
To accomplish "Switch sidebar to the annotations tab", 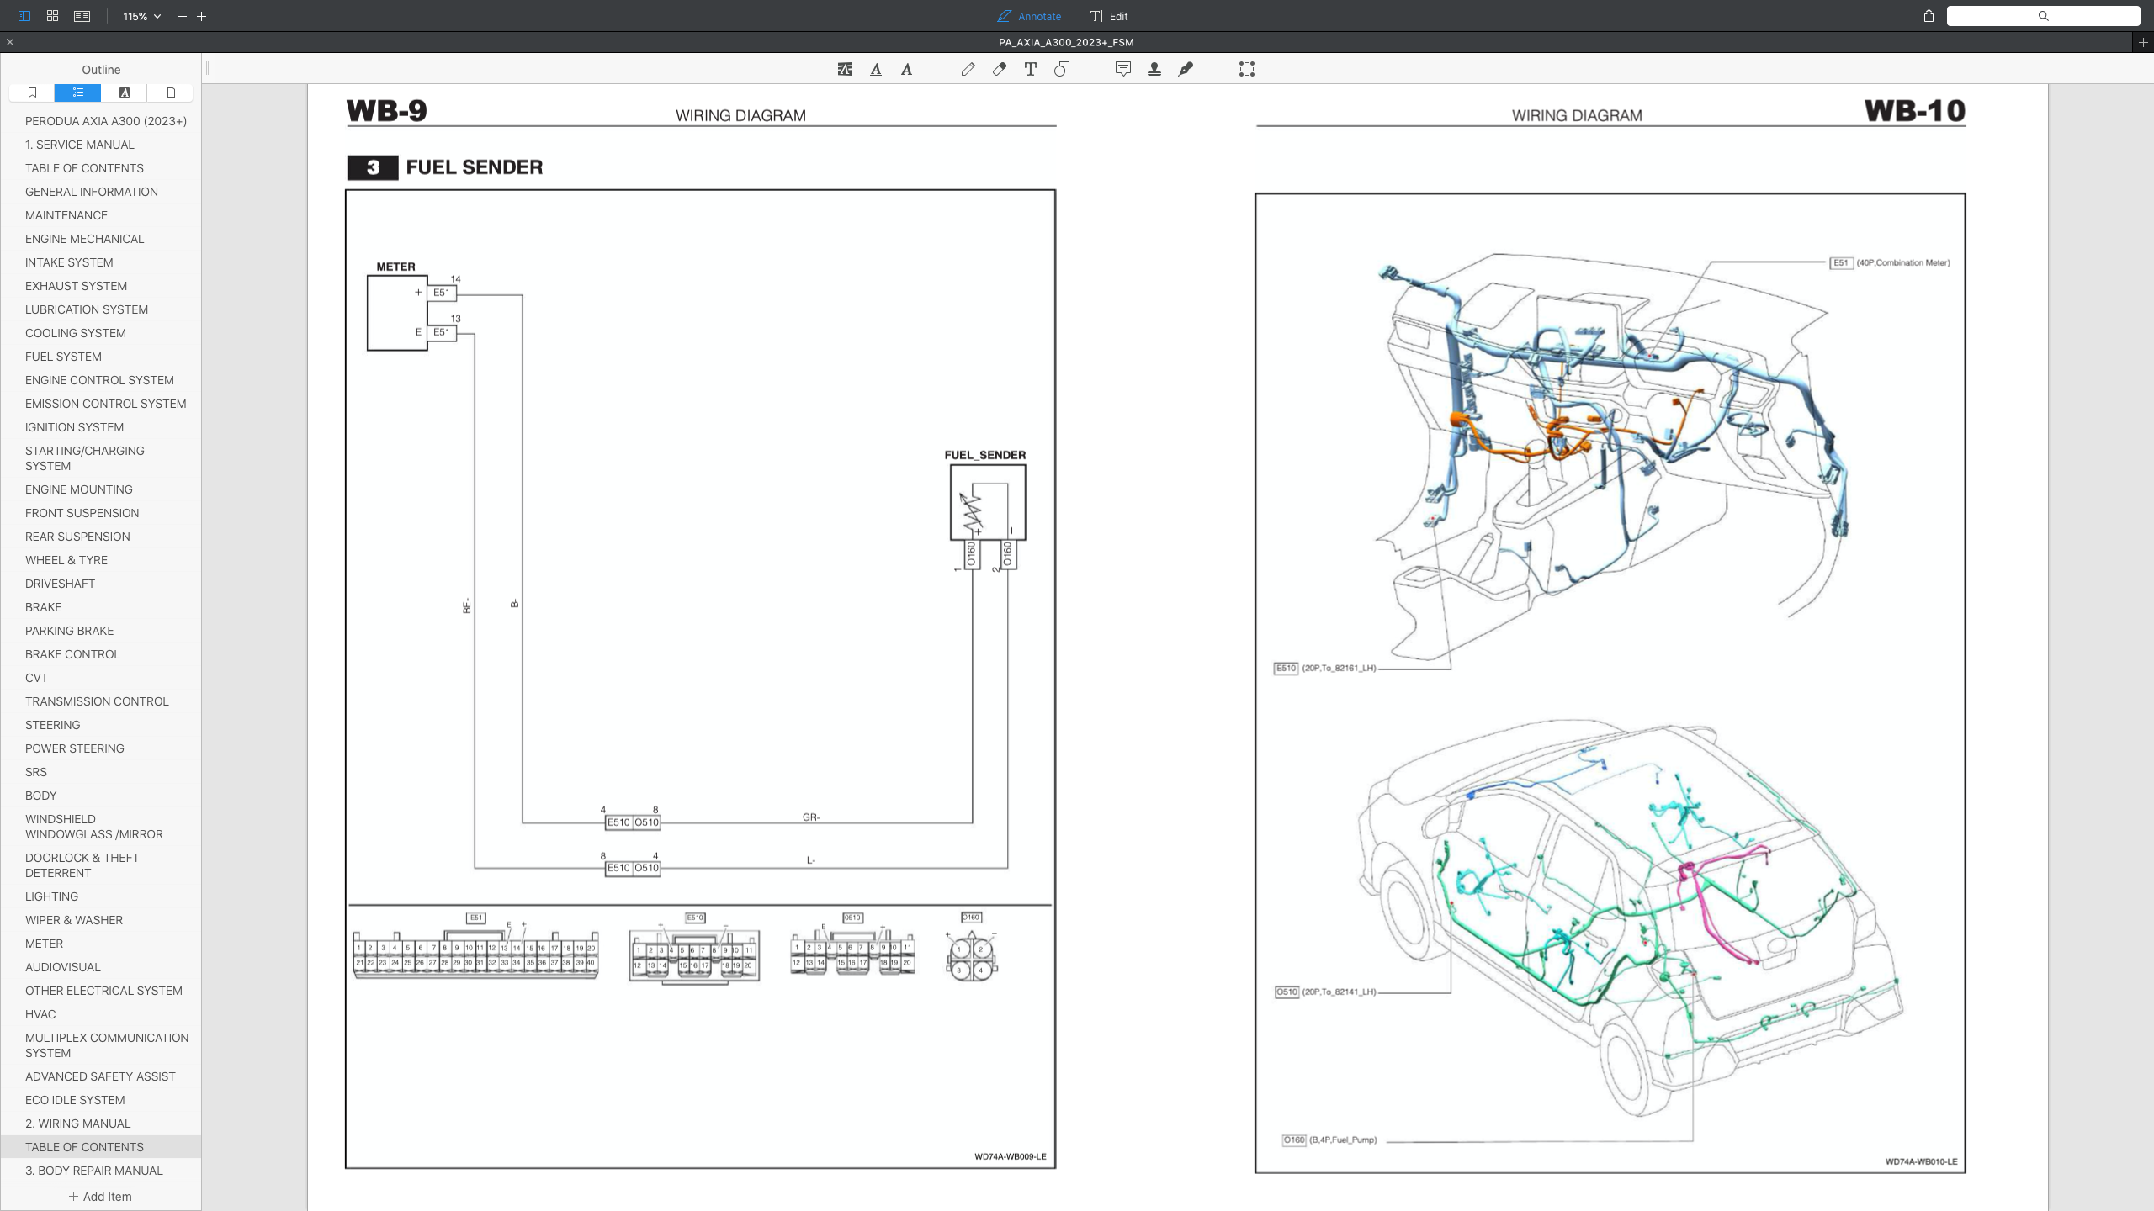I will click(x=125, y=93).
